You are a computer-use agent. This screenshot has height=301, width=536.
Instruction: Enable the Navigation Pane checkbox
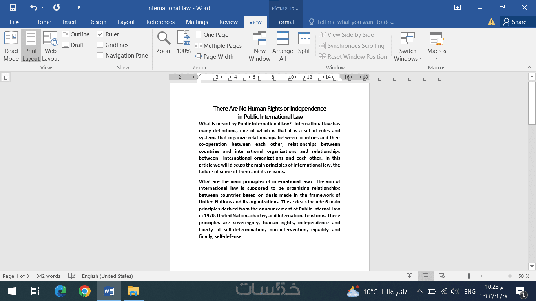[x=100, y=56]
